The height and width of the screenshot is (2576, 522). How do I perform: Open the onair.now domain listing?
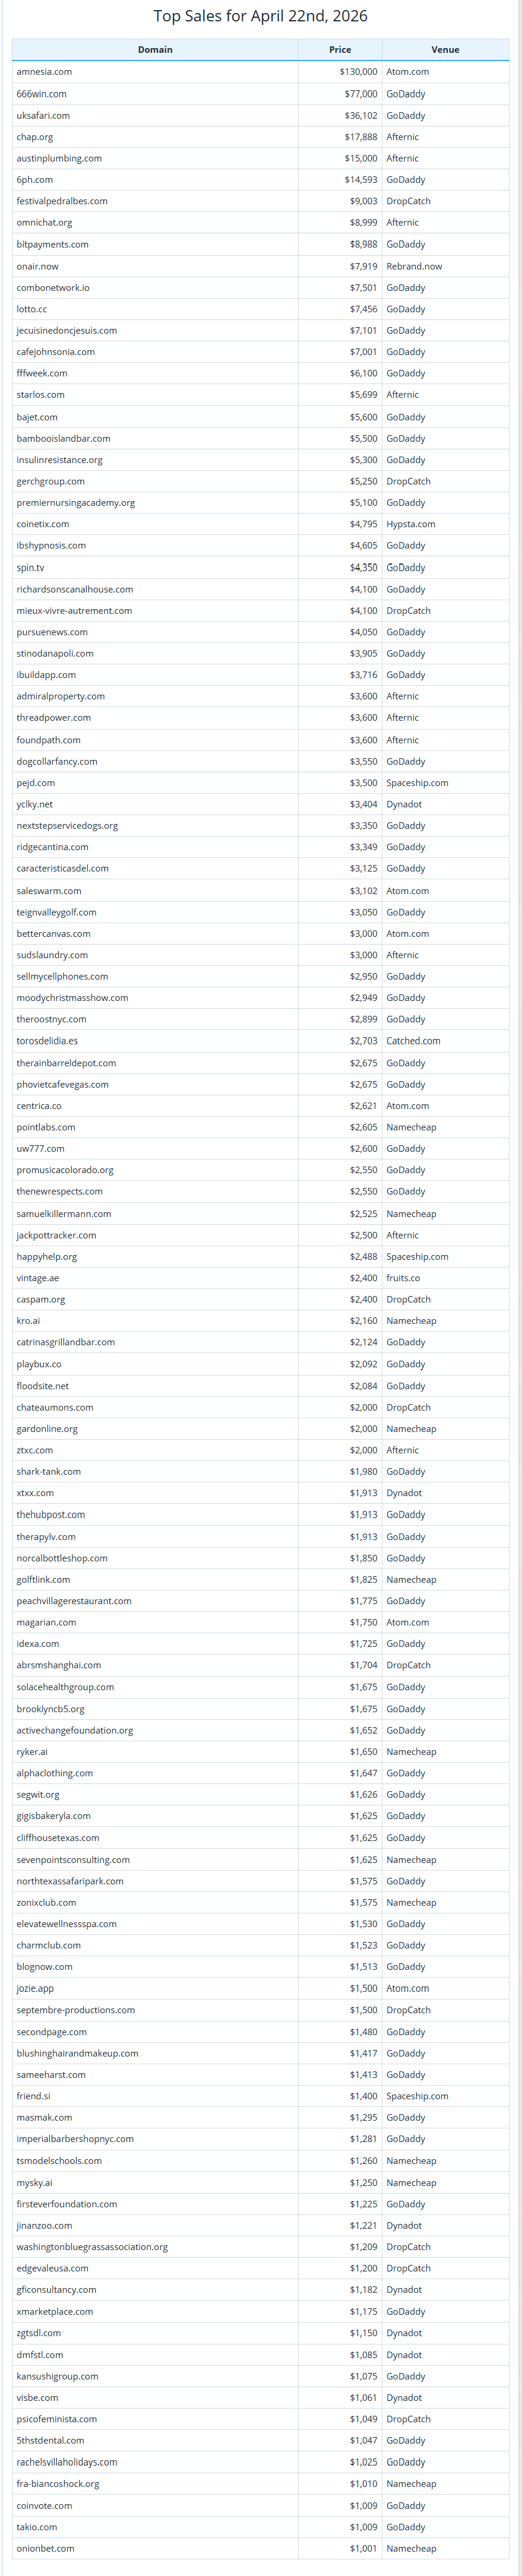38,266
